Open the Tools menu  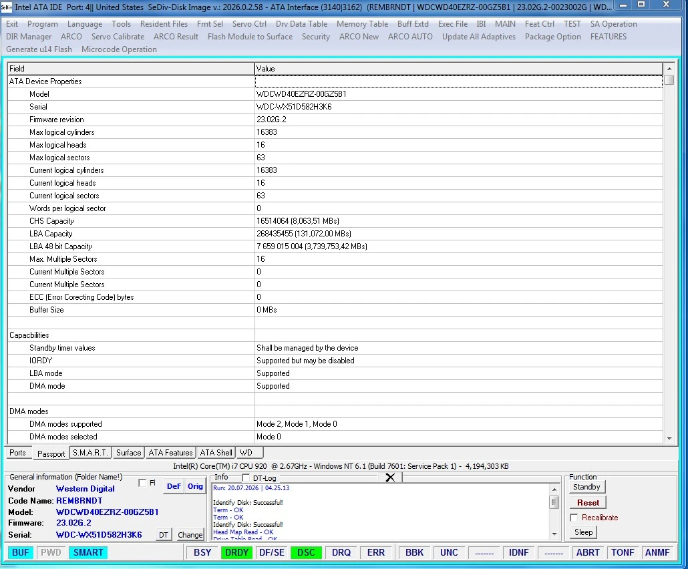click(x=121, y=24)
